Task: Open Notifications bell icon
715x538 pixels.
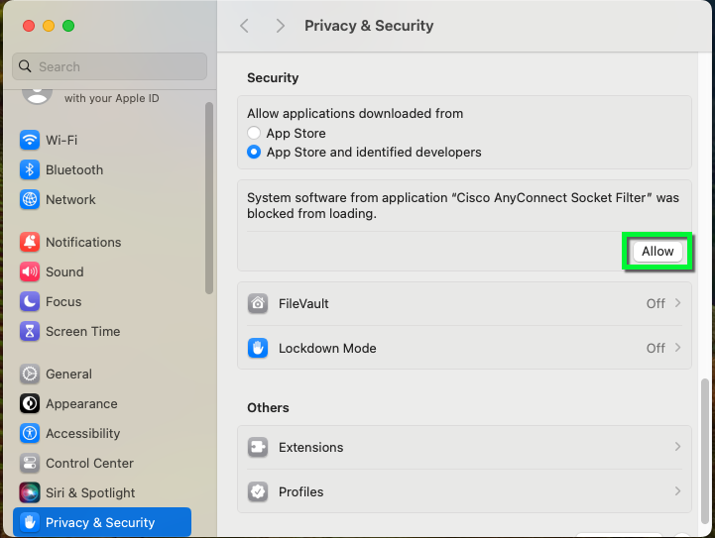Action: (30, 242)
